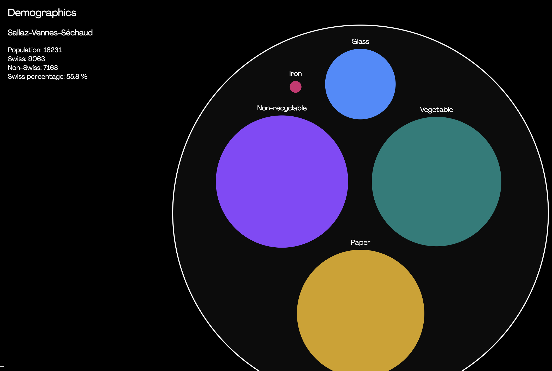Click 'Swiss percentage: 55.8 %' line

[47, 76]
